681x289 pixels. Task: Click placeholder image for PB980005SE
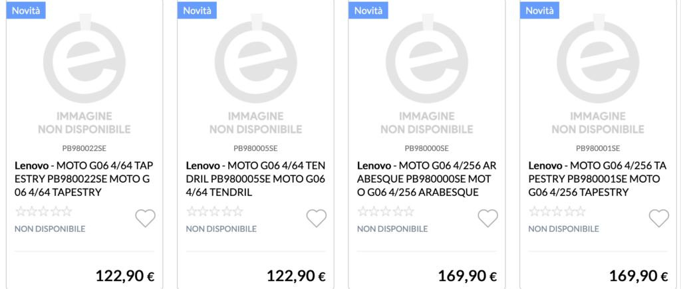point(255,73)
